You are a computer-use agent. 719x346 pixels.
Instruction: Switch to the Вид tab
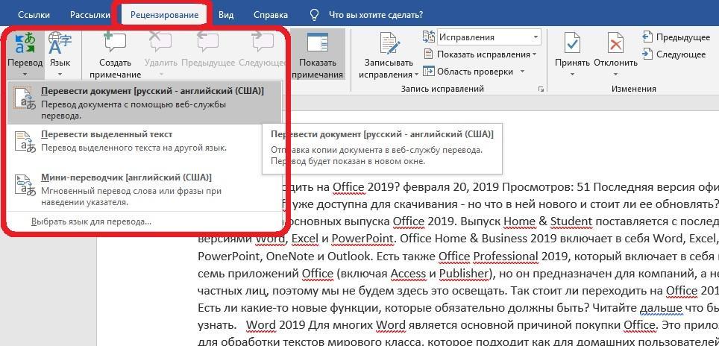[226, 15]
